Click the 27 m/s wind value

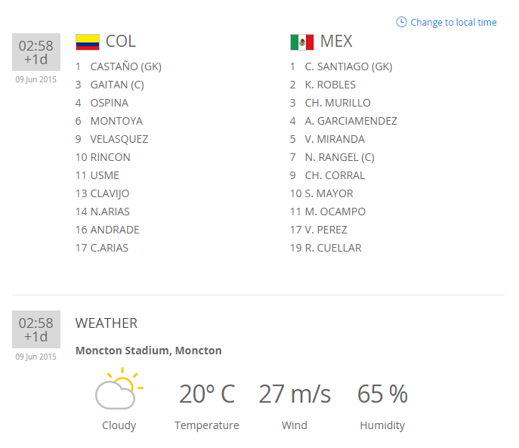[295, 394]
